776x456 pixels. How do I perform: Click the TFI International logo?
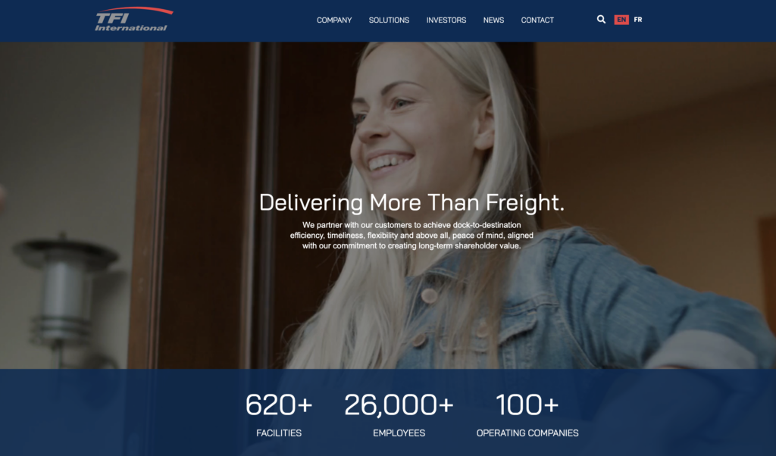pos(133,20)
